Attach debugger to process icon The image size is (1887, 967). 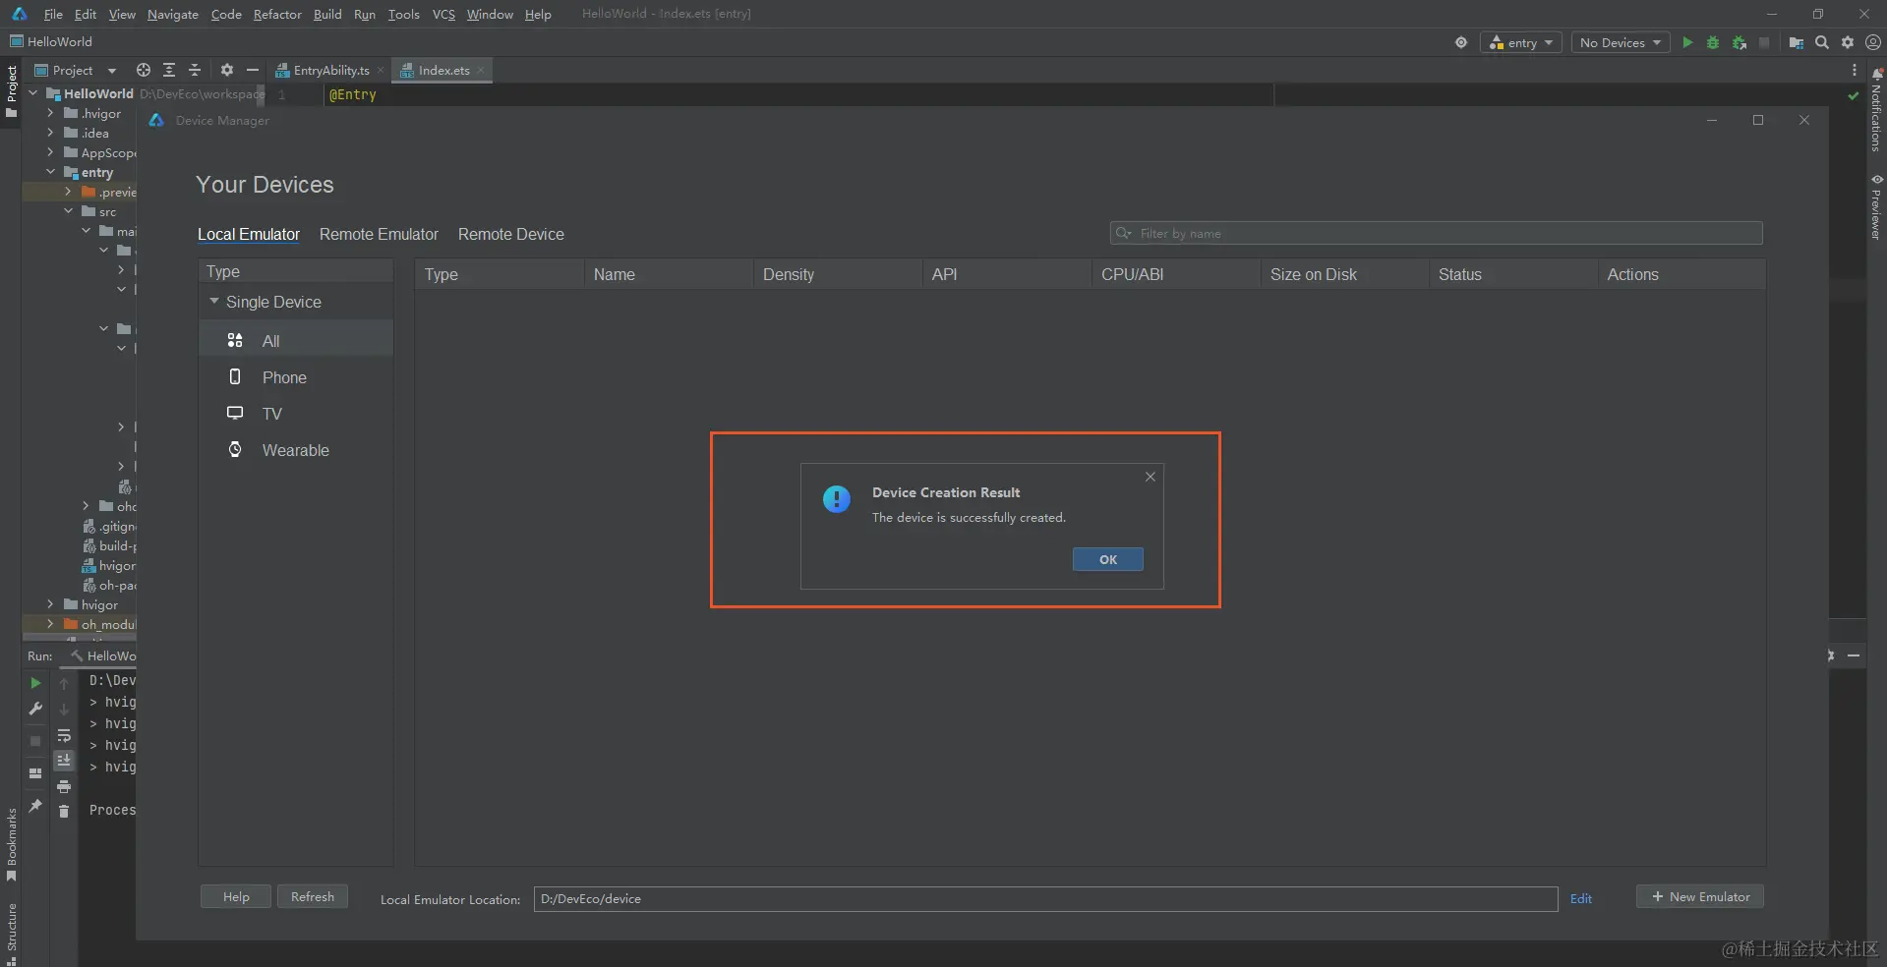[x=1740, y=42]
